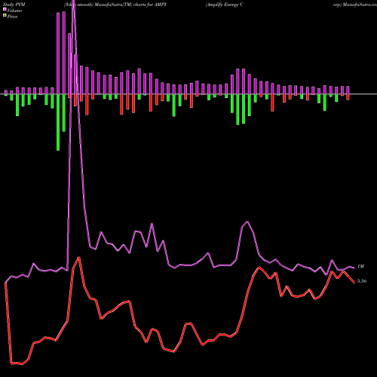Viewport: 377px width, 377px height.
Task: Click the magenta Volume legend swatch
Action: click(x=5, y=10)
